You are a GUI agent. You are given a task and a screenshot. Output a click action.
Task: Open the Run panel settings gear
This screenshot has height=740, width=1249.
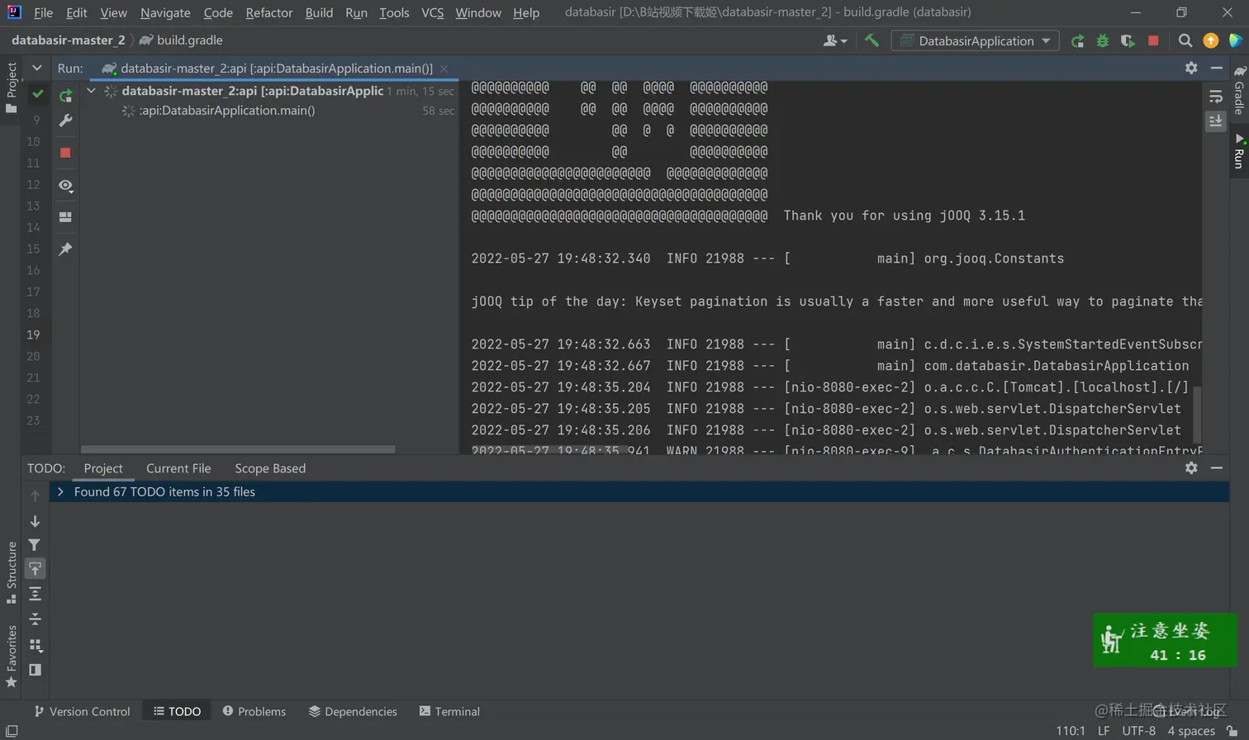click(x=1191, y=68)
